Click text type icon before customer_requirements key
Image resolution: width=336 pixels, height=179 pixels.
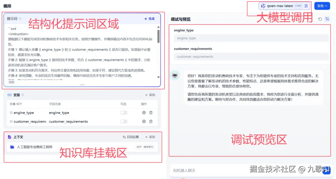(x=11, y=121)
